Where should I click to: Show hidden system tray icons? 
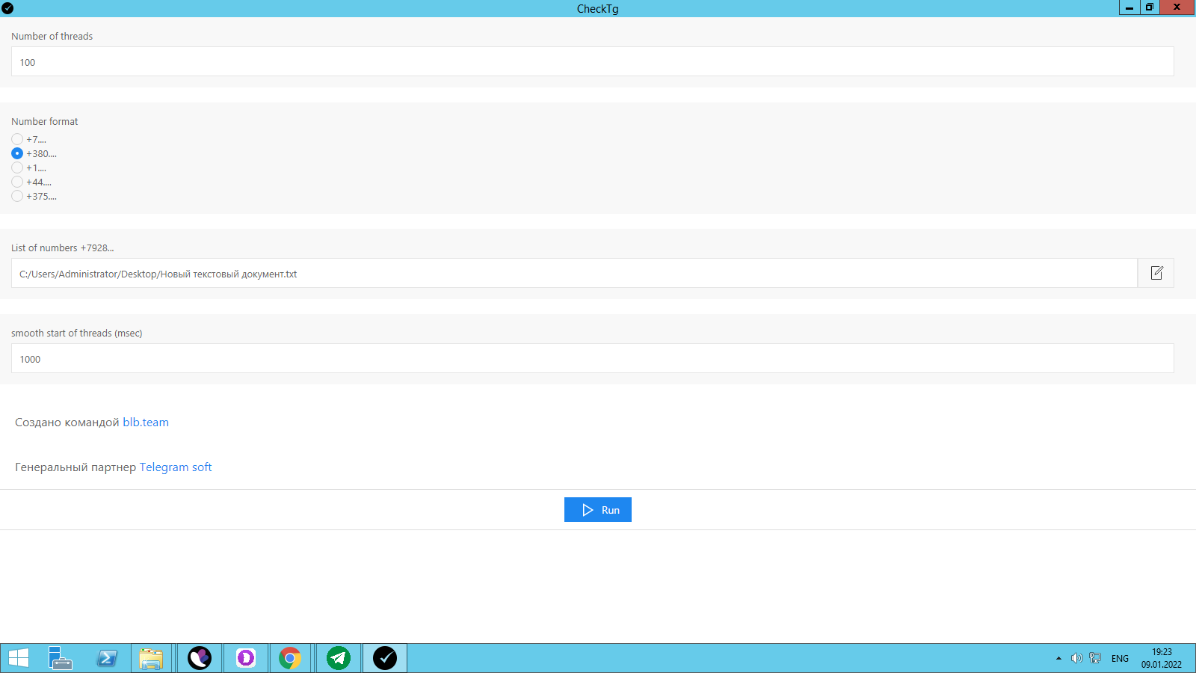click(1058, 658)
